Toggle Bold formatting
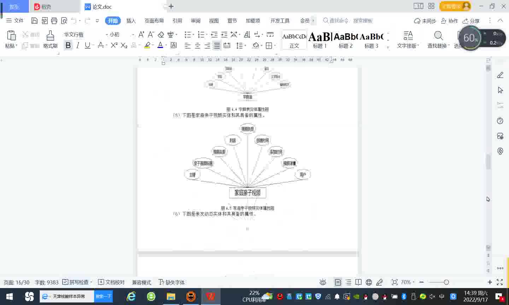The image size is (509, 305). (68, 45)
